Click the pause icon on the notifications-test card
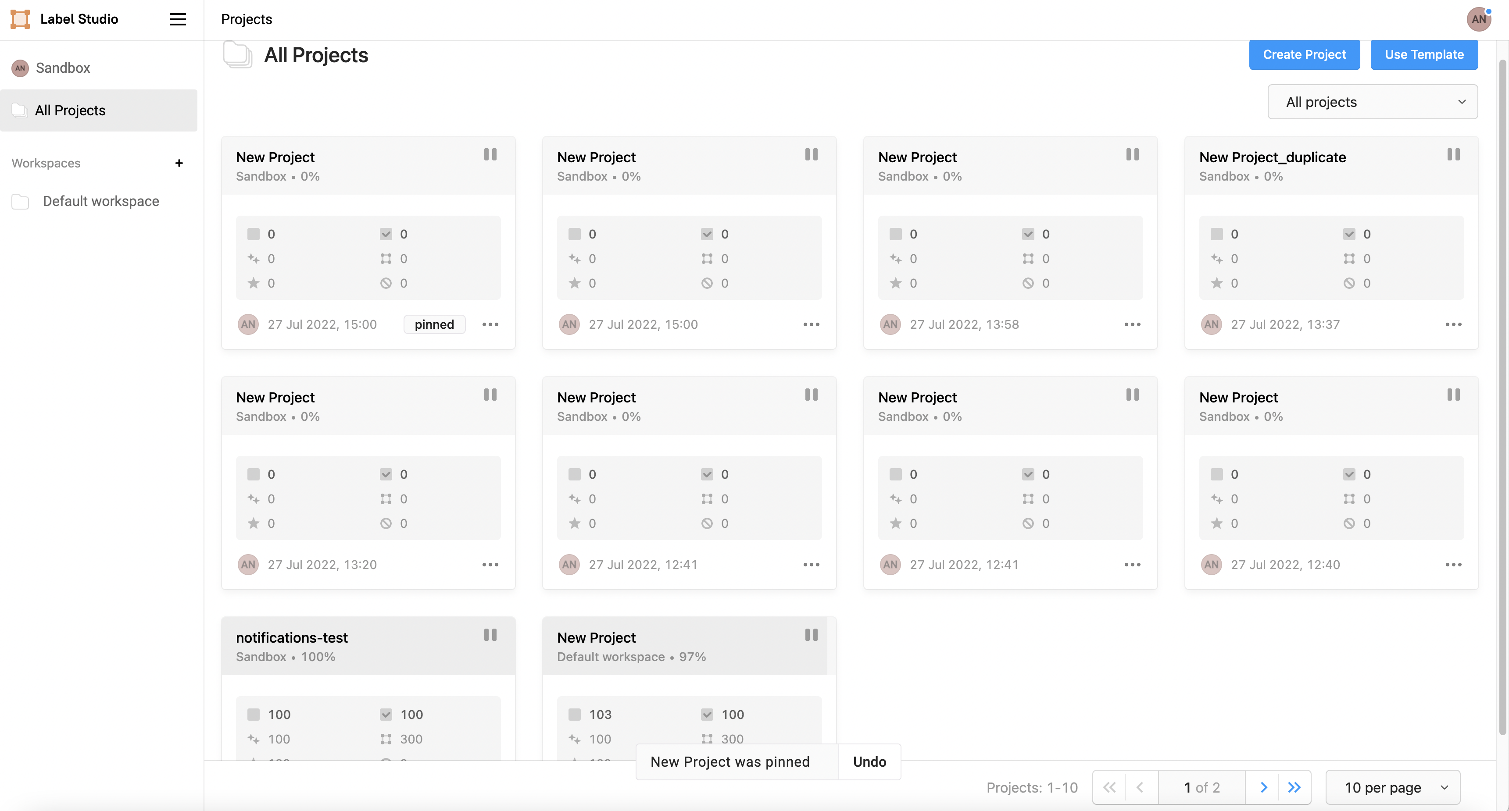This screenshot has width=1509, height=811. click(x=490, y=635)
